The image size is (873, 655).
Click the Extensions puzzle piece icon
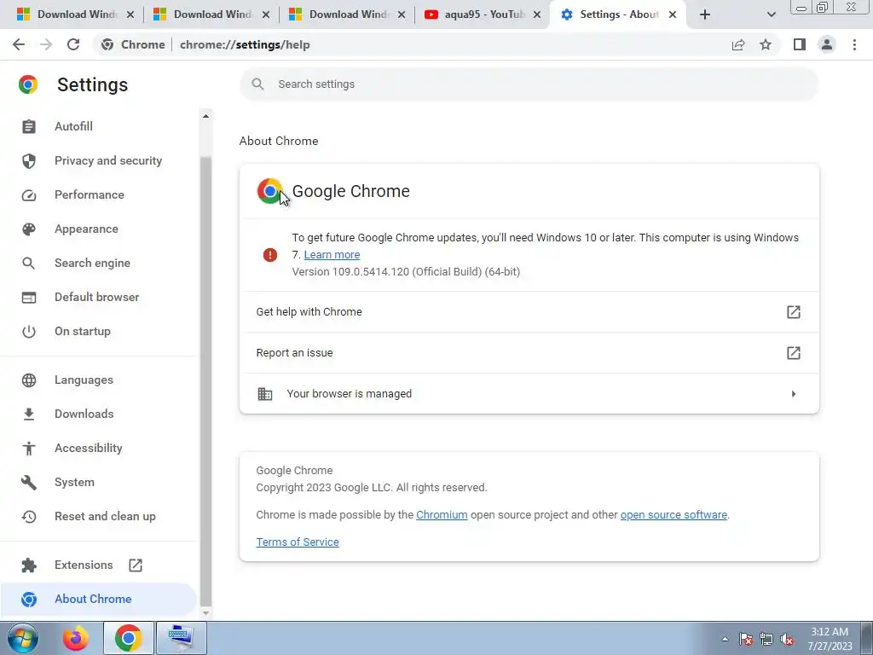(x=29, y=565)
